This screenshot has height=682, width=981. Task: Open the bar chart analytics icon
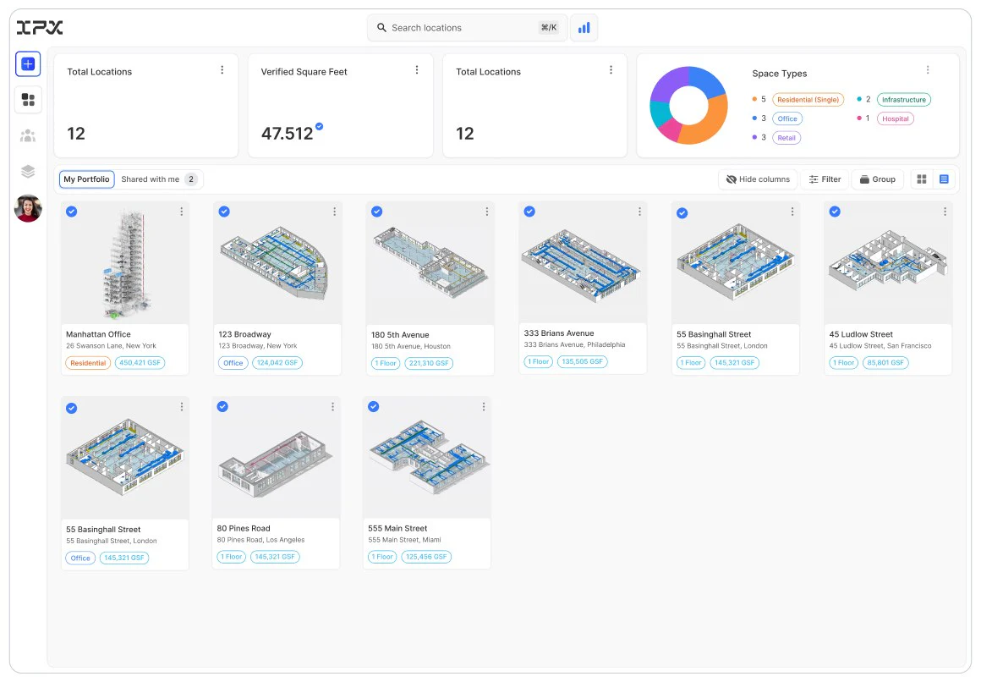(584, 28)
